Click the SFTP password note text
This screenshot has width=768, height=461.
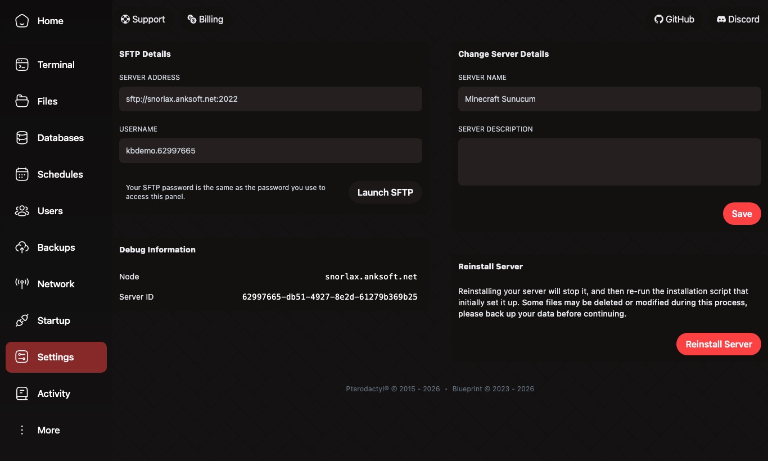click(225, 192)
